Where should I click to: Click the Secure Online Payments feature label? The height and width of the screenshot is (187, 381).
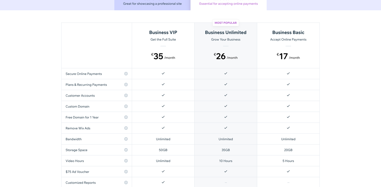coord(84,74)
